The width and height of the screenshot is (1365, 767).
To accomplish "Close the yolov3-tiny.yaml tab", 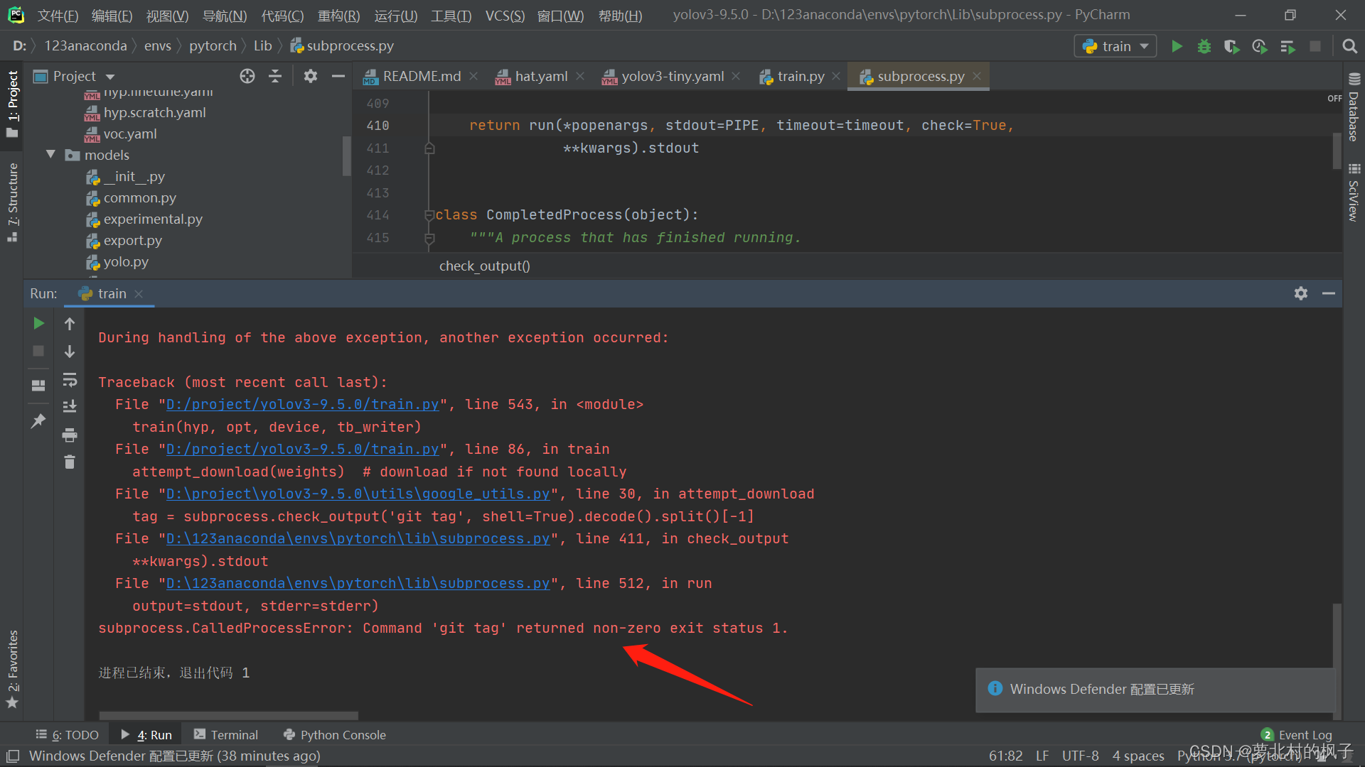I will (736, 76).
